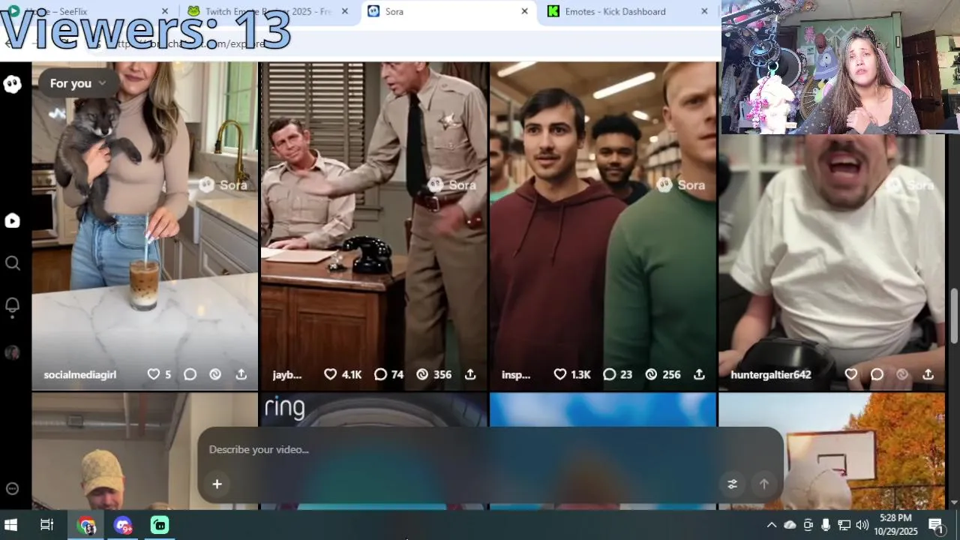Share the jayb... sheriff office video
This screenshot has width=960, height=540.
click(470, 373)
